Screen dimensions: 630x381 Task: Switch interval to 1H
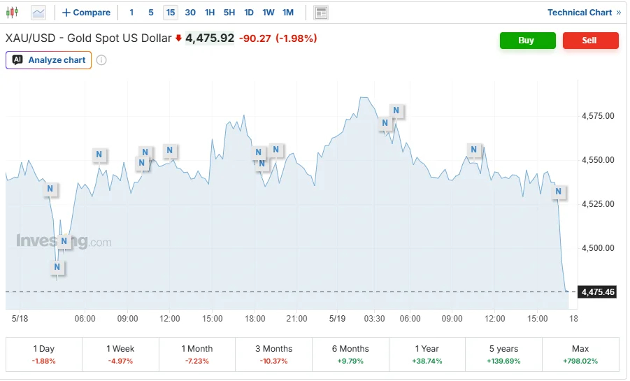210,13
